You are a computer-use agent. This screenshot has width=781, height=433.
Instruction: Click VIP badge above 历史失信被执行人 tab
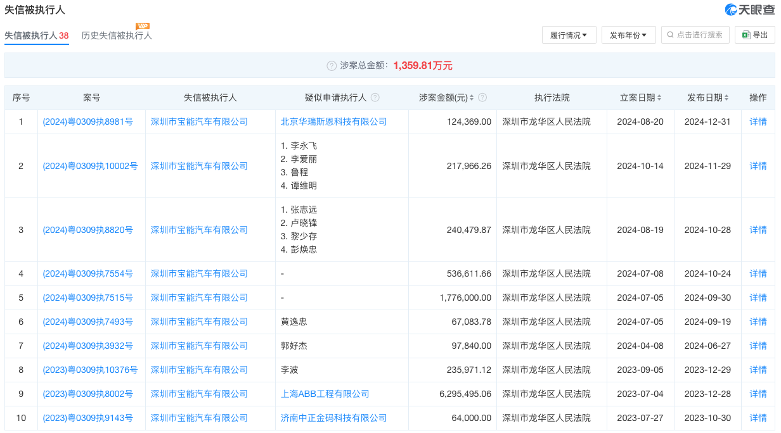143,26
